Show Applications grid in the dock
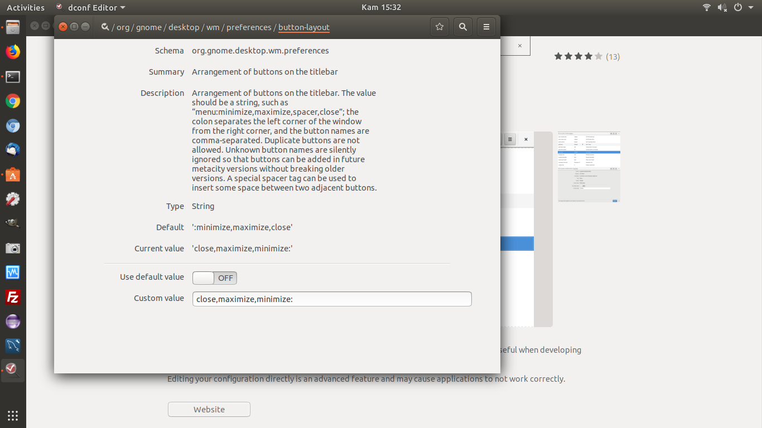 (x=13, y=415)
